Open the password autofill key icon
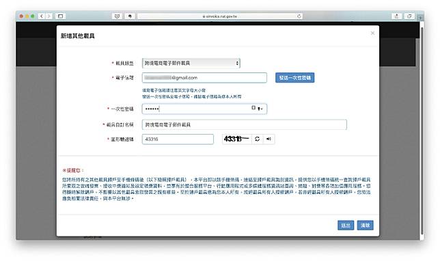 pos(260,109)
